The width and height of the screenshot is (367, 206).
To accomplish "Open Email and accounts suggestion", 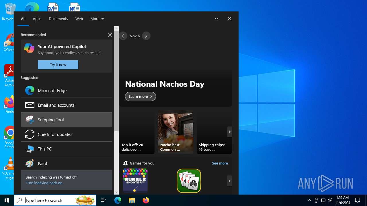I will click(x=67, y=105).
